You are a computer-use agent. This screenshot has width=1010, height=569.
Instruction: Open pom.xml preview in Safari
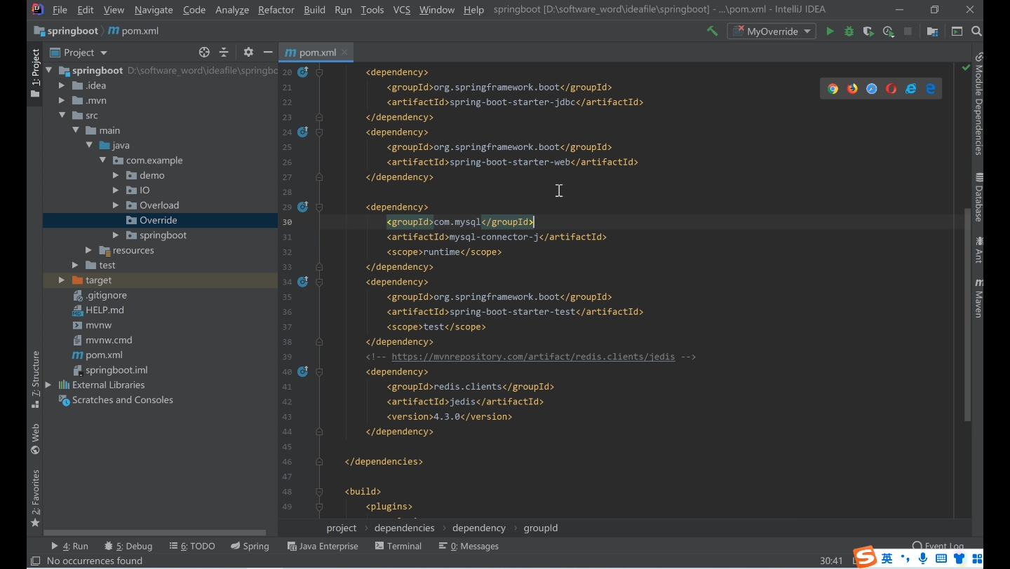[x=872, y=88]
